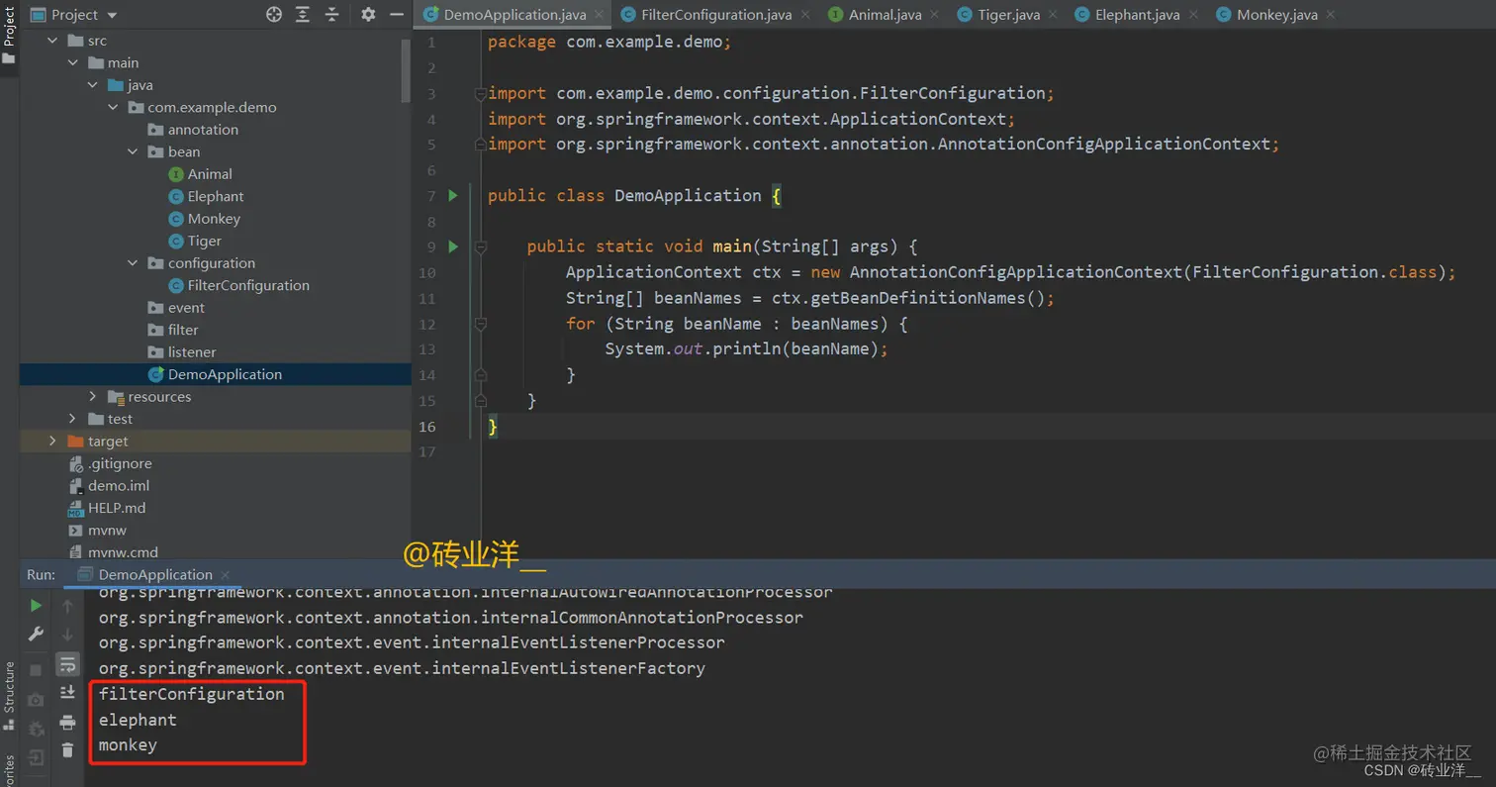Hide the Project tool window
Viewport: 1496px width, 787px height.
[397, 15]
